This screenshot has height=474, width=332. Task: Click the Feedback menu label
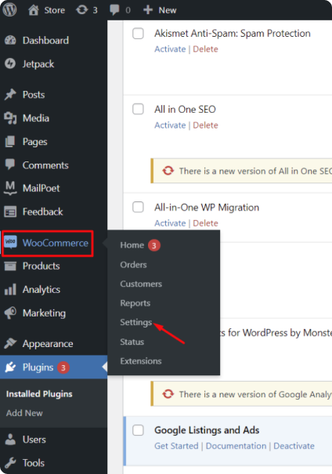(43, 212)
